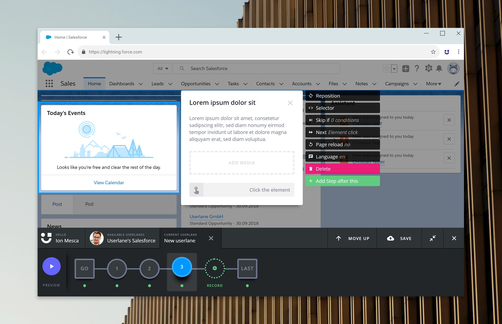Image resolution: width=502 pixels, height=324 pixels.
Task: Click the green Record add-step circle
Action: 215,268
